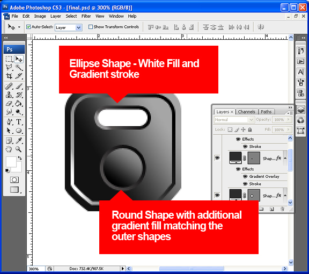Select the Burn tool
This screenshot has width=309, height=274.
point(19,112)
